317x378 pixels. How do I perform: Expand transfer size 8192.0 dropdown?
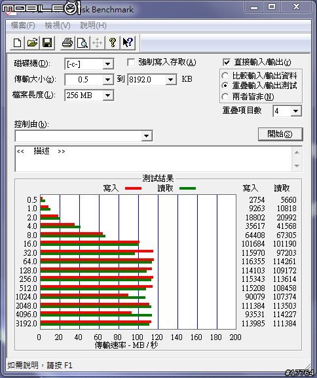(x=171, y=80)
